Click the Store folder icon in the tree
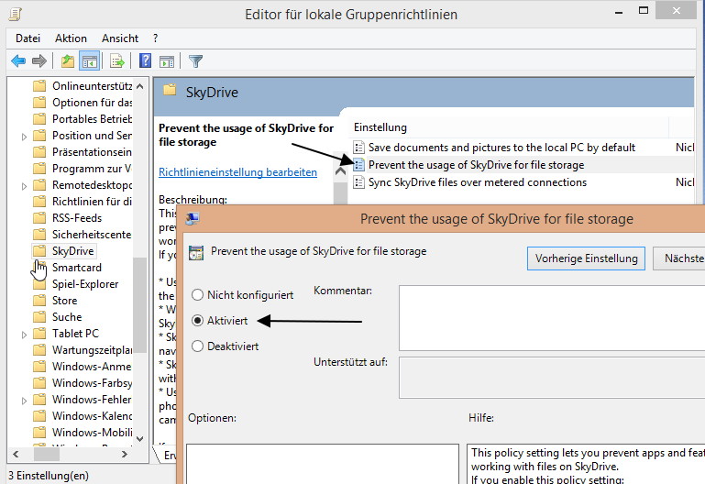The height and width of the screenshot is (484, 705). (x=39, y=300)
